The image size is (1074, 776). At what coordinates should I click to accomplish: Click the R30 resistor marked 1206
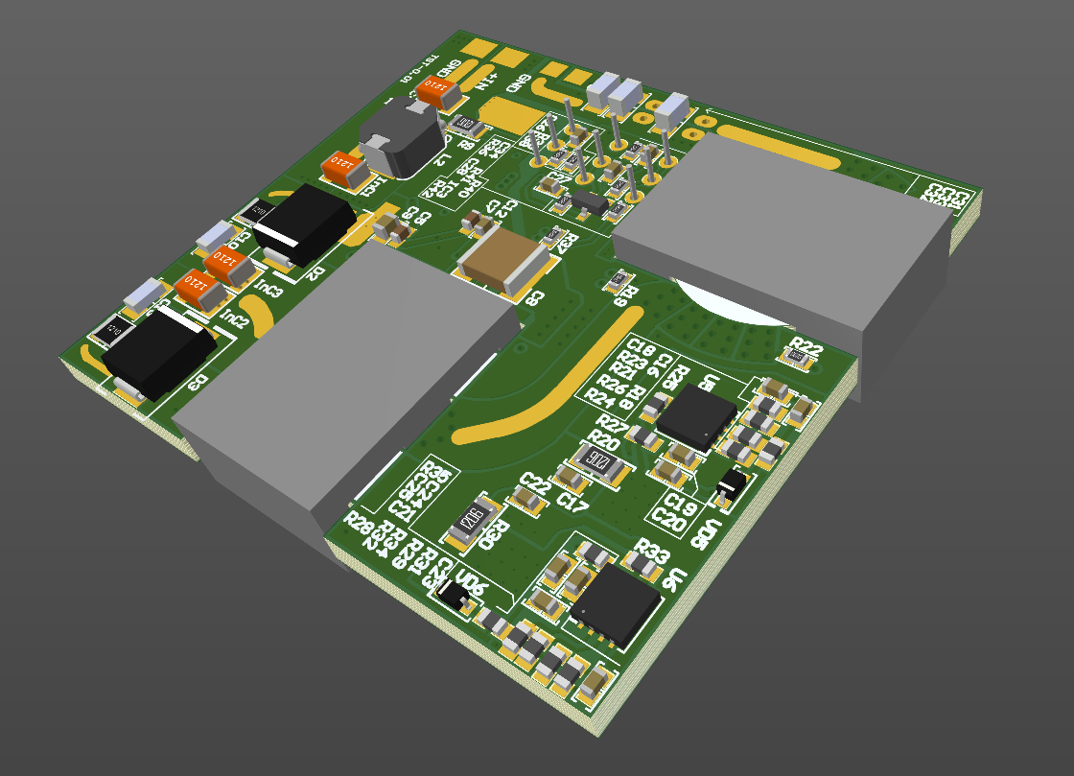pos(474,521)
